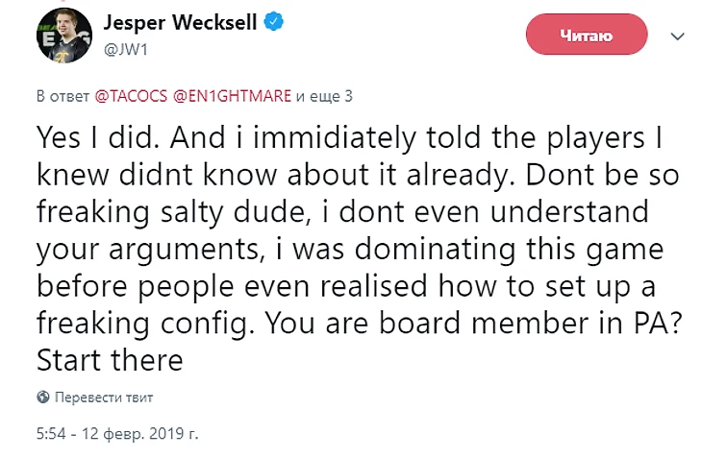Open the 5:54 tweet timestamp
Screen dimensions: 702x458
point(54,433)
